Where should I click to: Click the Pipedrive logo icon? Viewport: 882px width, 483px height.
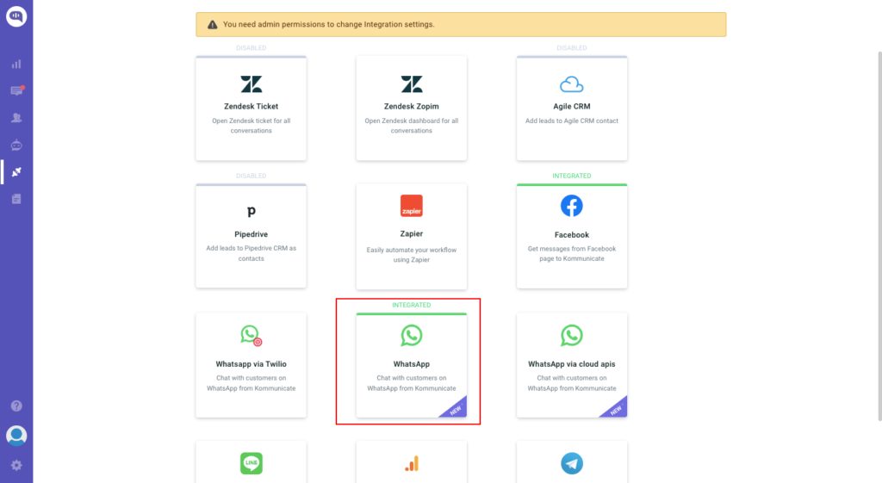point(251,212)
